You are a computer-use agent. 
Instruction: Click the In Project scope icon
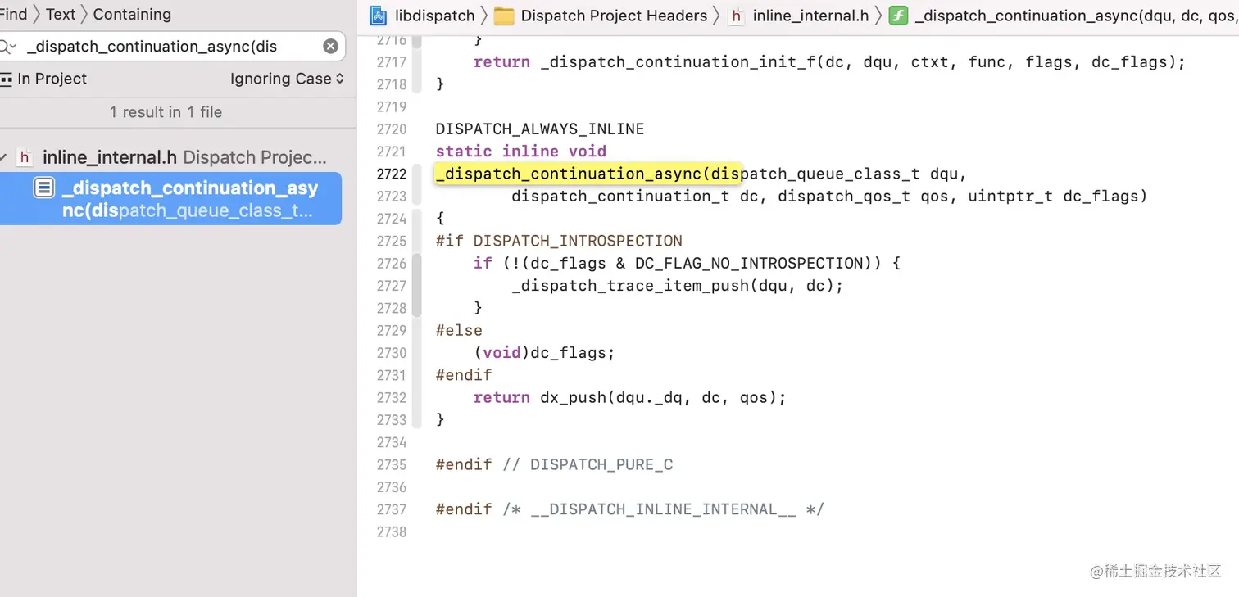pyautogui.click(x=6, y=79)
